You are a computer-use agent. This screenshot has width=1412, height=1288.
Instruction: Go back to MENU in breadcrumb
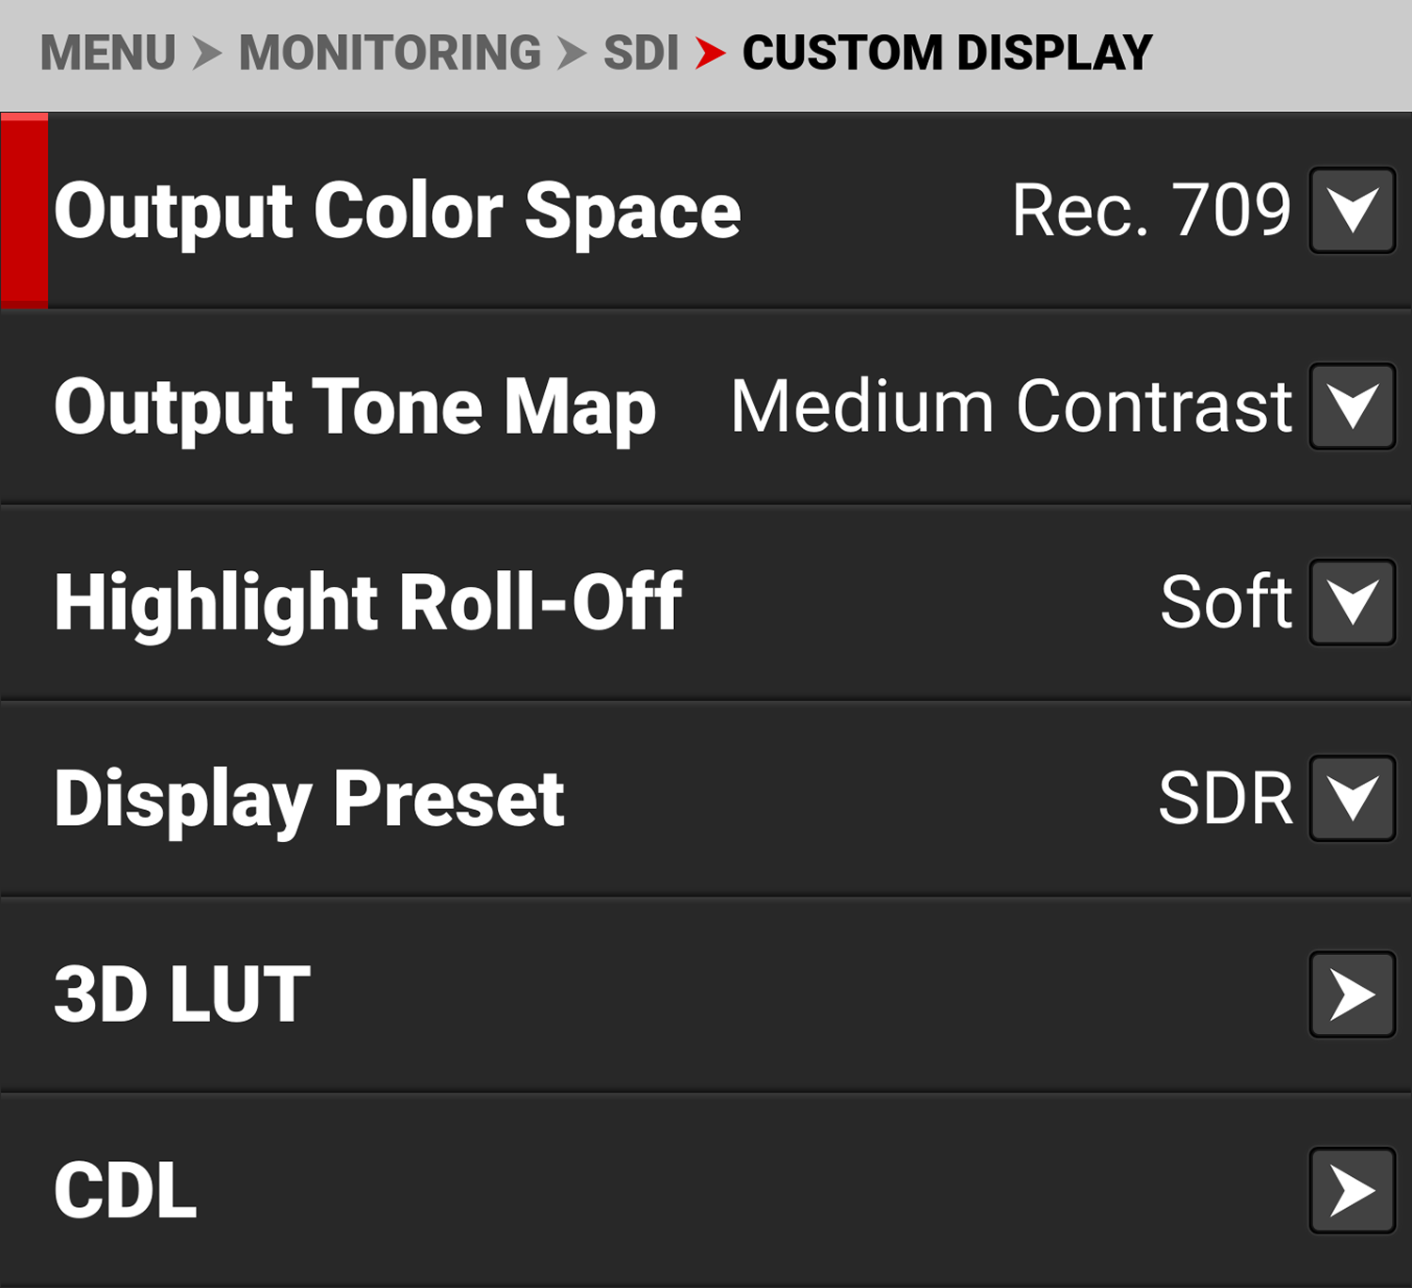[x=108, y=53]
